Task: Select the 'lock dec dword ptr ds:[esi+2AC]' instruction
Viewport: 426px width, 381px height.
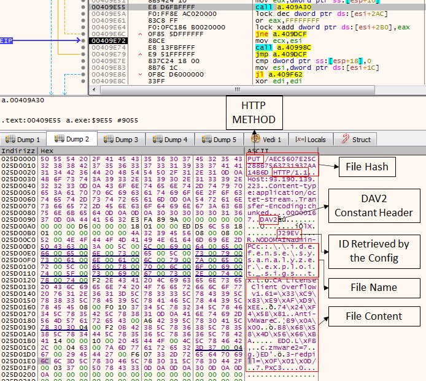Action: coord(322,14)
